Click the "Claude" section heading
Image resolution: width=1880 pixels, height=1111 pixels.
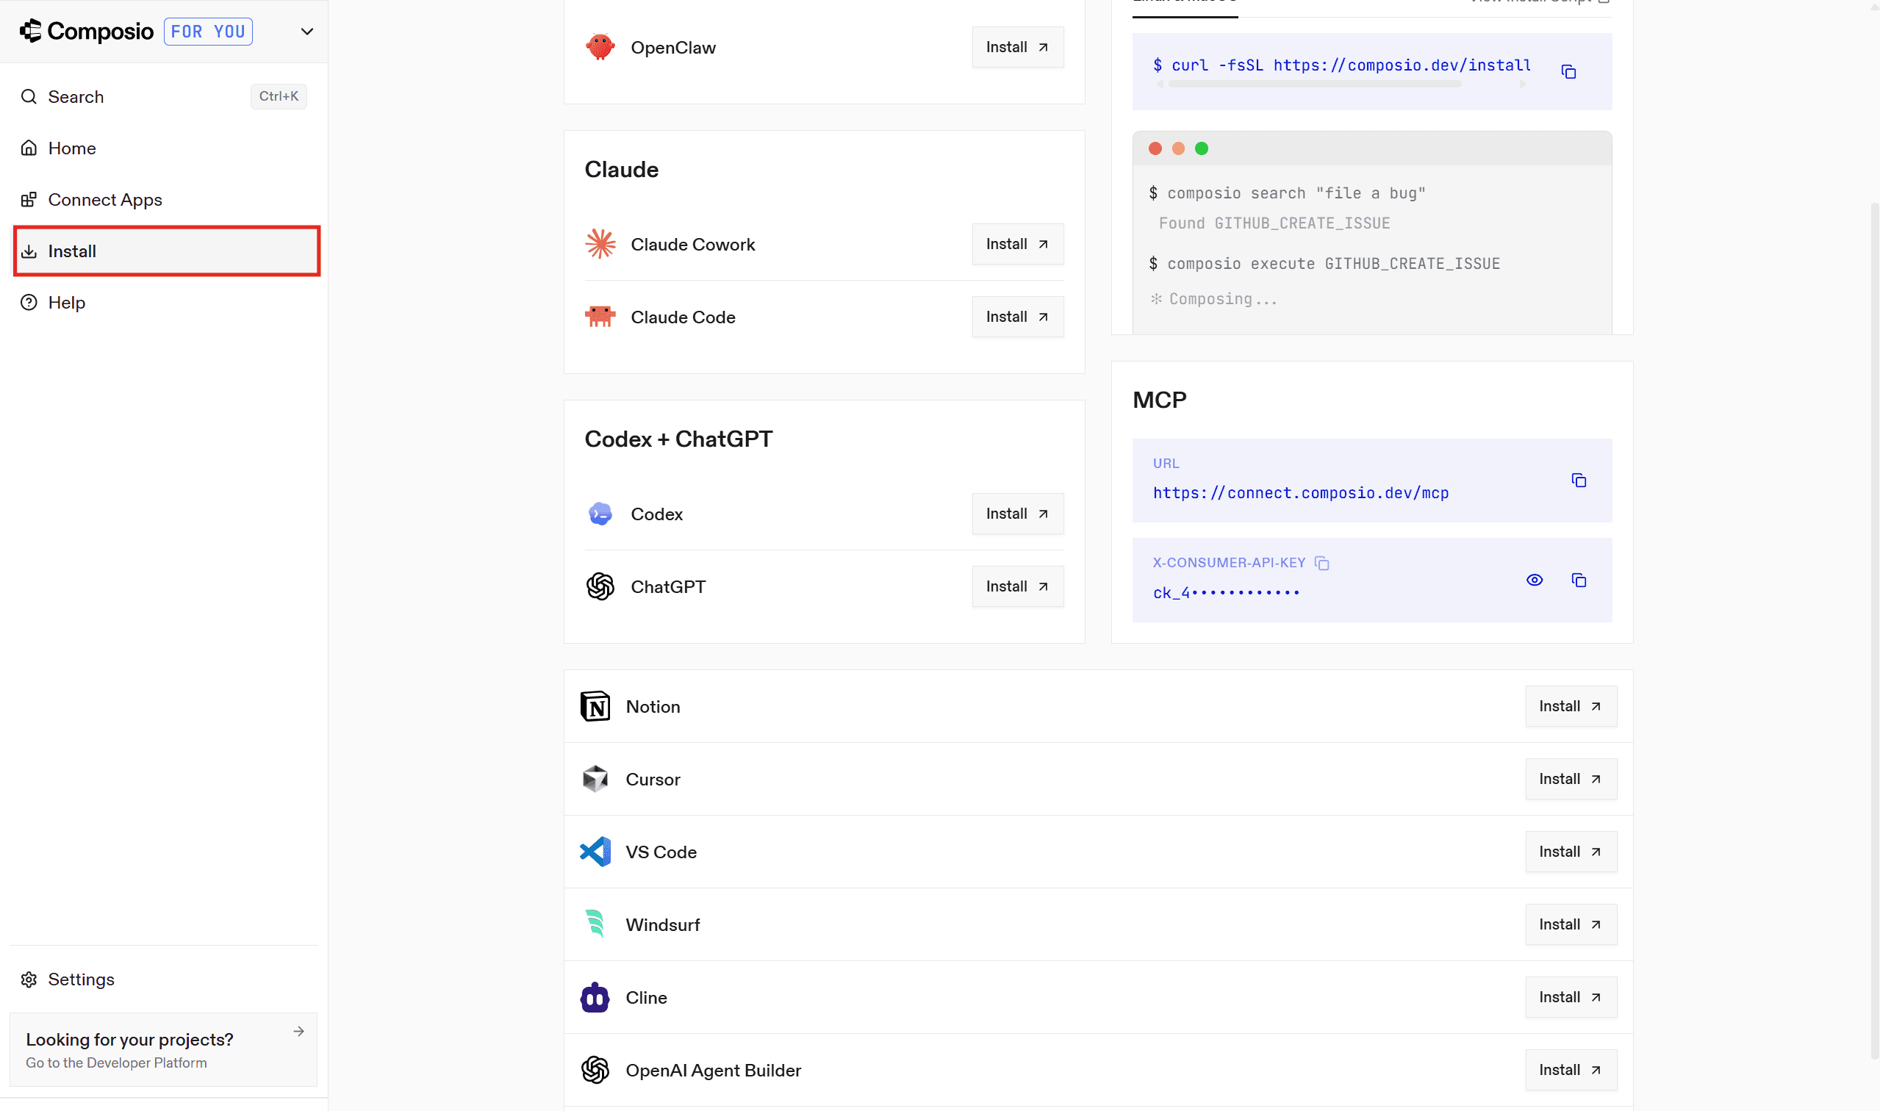coord(622,169)
